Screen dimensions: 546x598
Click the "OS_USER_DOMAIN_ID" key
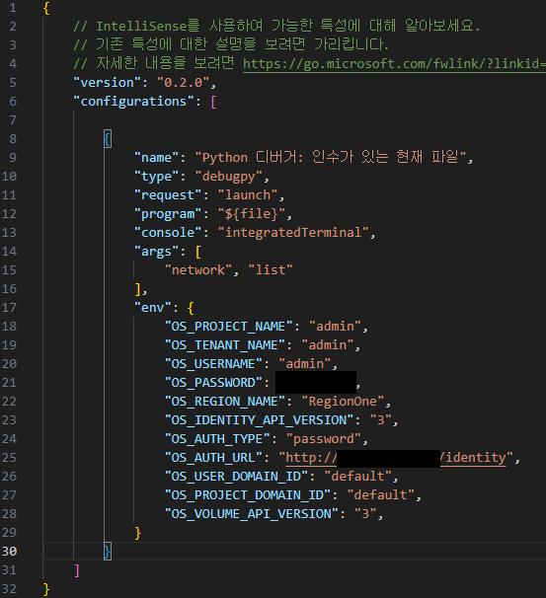coord(236,477)
